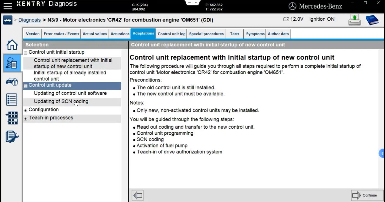
Task: Click the Selection panel header
Action: (x=76, y=45)
